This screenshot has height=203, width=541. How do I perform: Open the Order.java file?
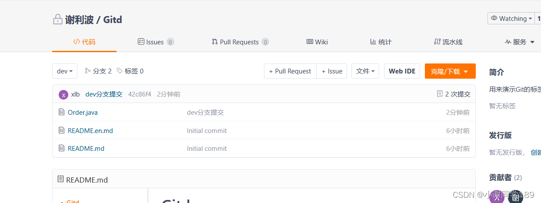(x=83, y=113)
